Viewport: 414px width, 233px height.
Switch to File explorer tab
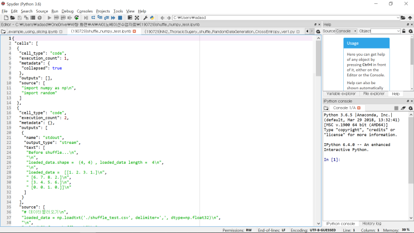[374, 94]
